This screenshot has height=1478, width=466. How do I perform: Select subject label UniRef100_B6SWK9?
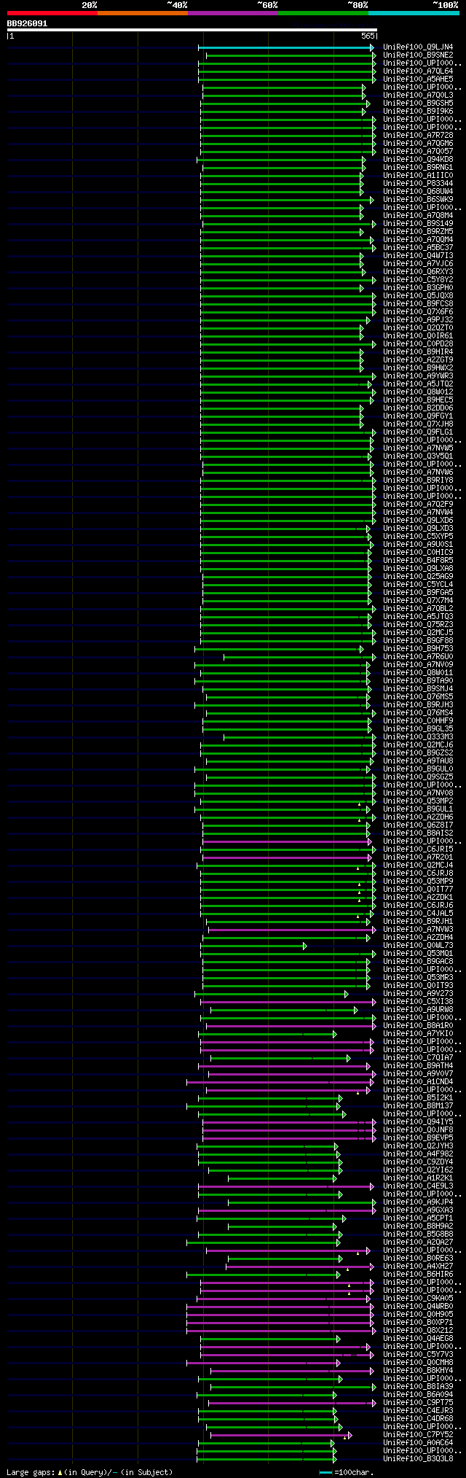click(x=418, y=200)
